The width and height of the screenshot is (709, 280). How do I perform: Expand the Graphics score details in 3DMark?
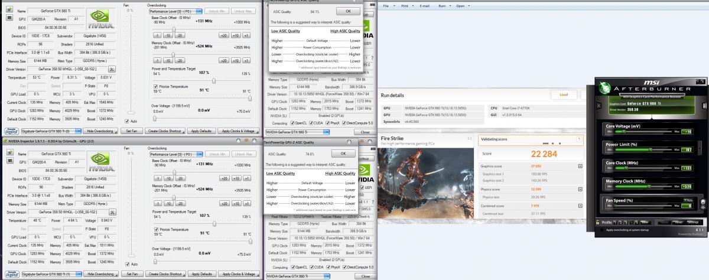click(x=580, y=166)
